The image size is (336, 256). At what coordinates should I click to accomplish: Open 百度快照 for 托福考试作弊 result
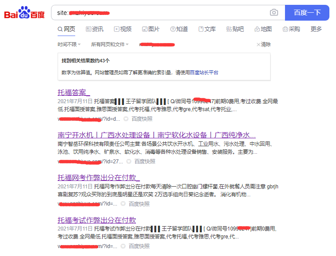pos(139,246)
